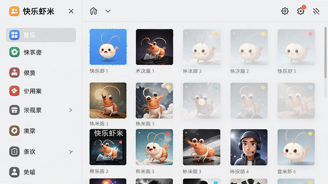Click the orange 快乐虾米 app logo
The height and width of the screenshot is (184, 328).
click(14, 11)
